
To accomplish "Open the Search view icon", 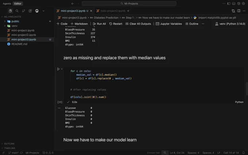I will pyautogui.click(x=17, y=11).
